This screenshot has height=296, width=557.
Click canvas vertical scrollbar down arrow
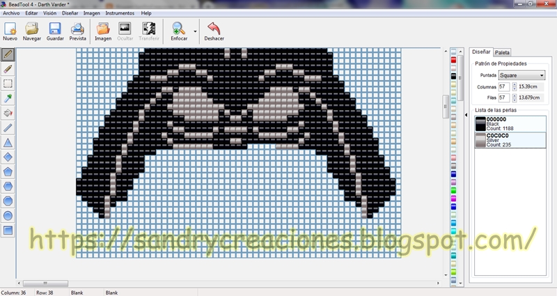tap(446, 275)
